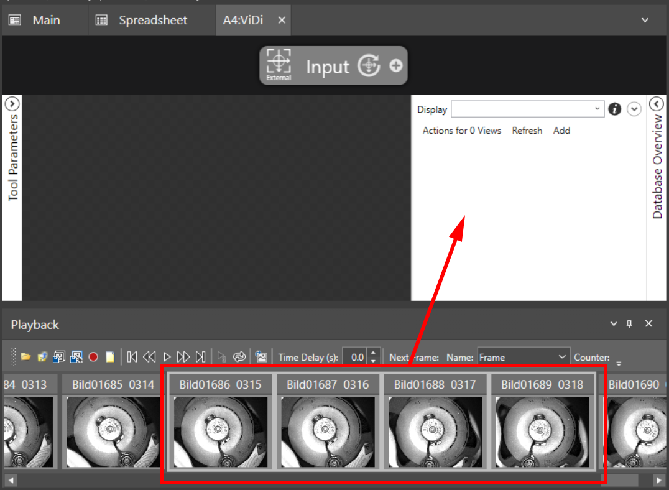Click the play button in Playback toolbar
669x490 pixels.
(x=167, y=357)
